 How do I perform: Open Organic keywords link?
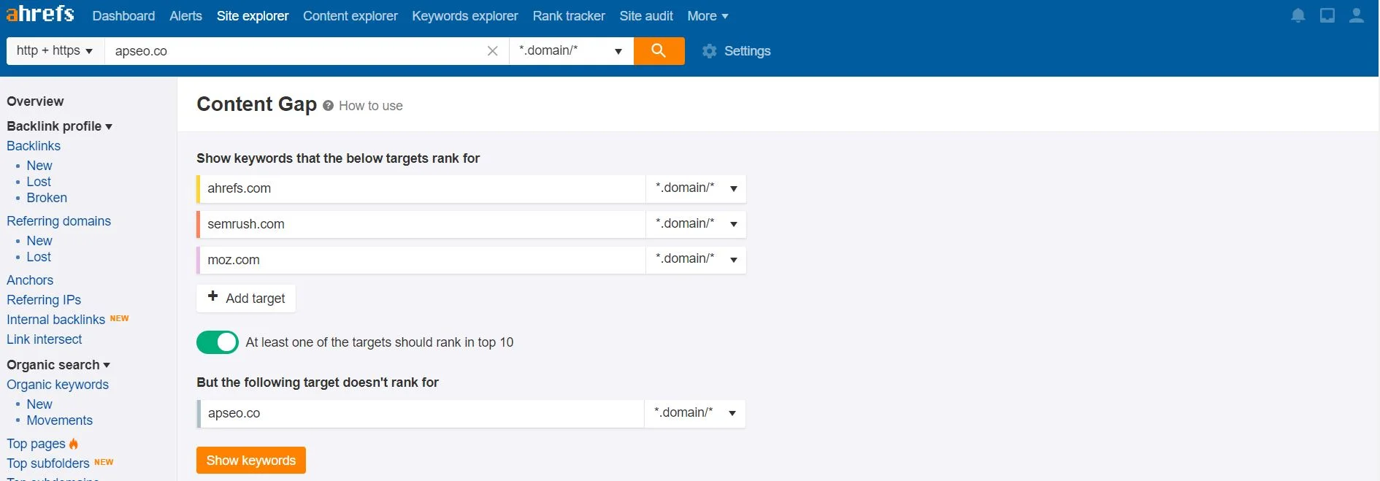(x=58, y=385)
